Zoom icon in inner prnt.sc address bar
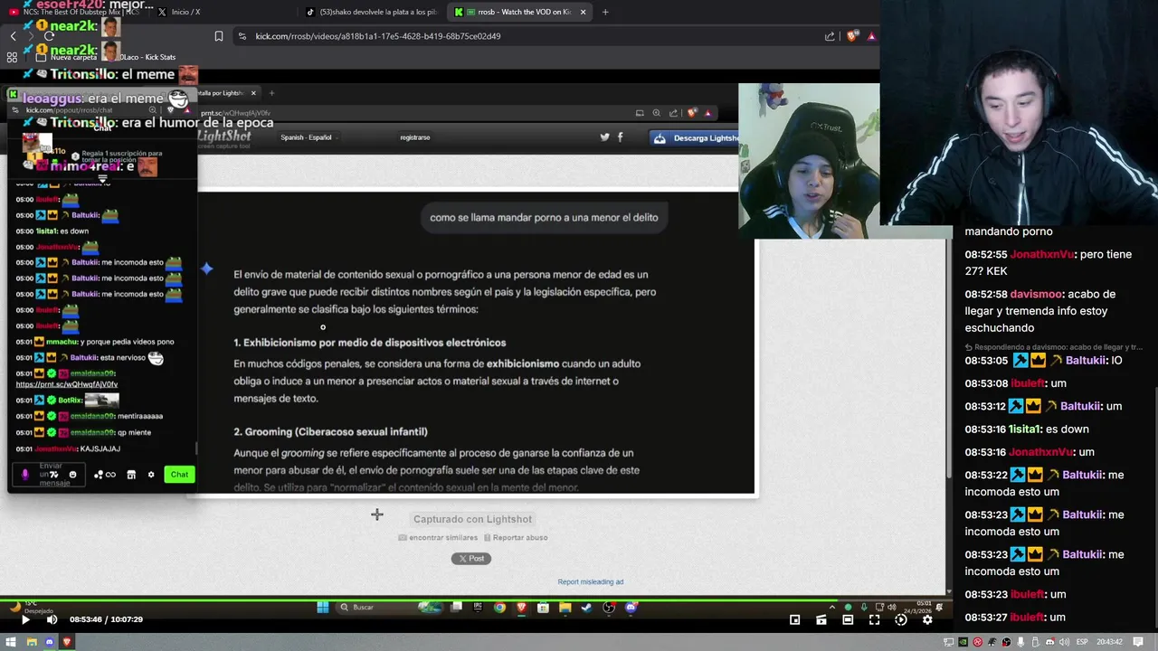 656,113
